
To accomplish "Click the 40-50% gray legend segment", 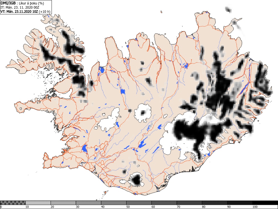I will click(114, 203).
